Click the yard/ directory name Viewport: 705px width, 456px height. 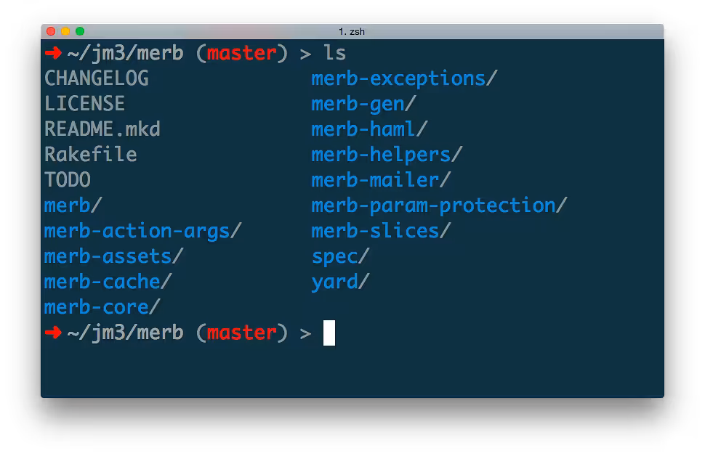click(340, 282)
